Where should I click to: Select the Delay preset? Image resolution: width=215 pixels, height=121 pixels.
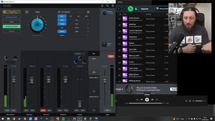pos(12,22)
